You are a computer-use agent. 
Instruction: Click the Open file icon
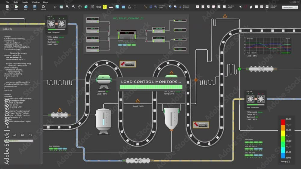click(x=16, y=7)
